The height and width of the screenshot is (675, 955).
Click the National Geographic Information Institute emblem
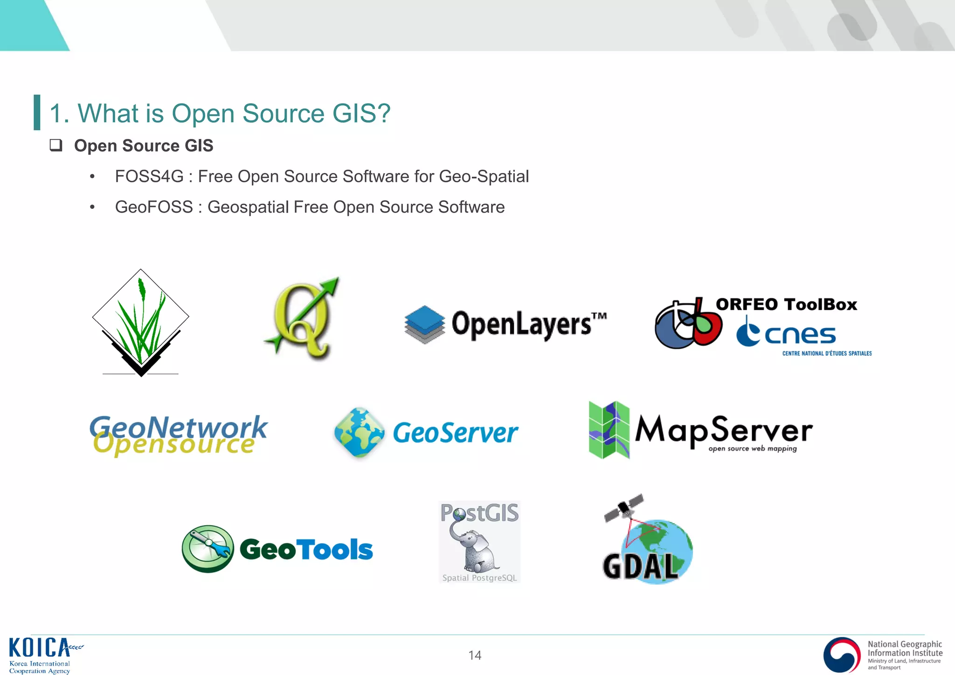[842, 654]
